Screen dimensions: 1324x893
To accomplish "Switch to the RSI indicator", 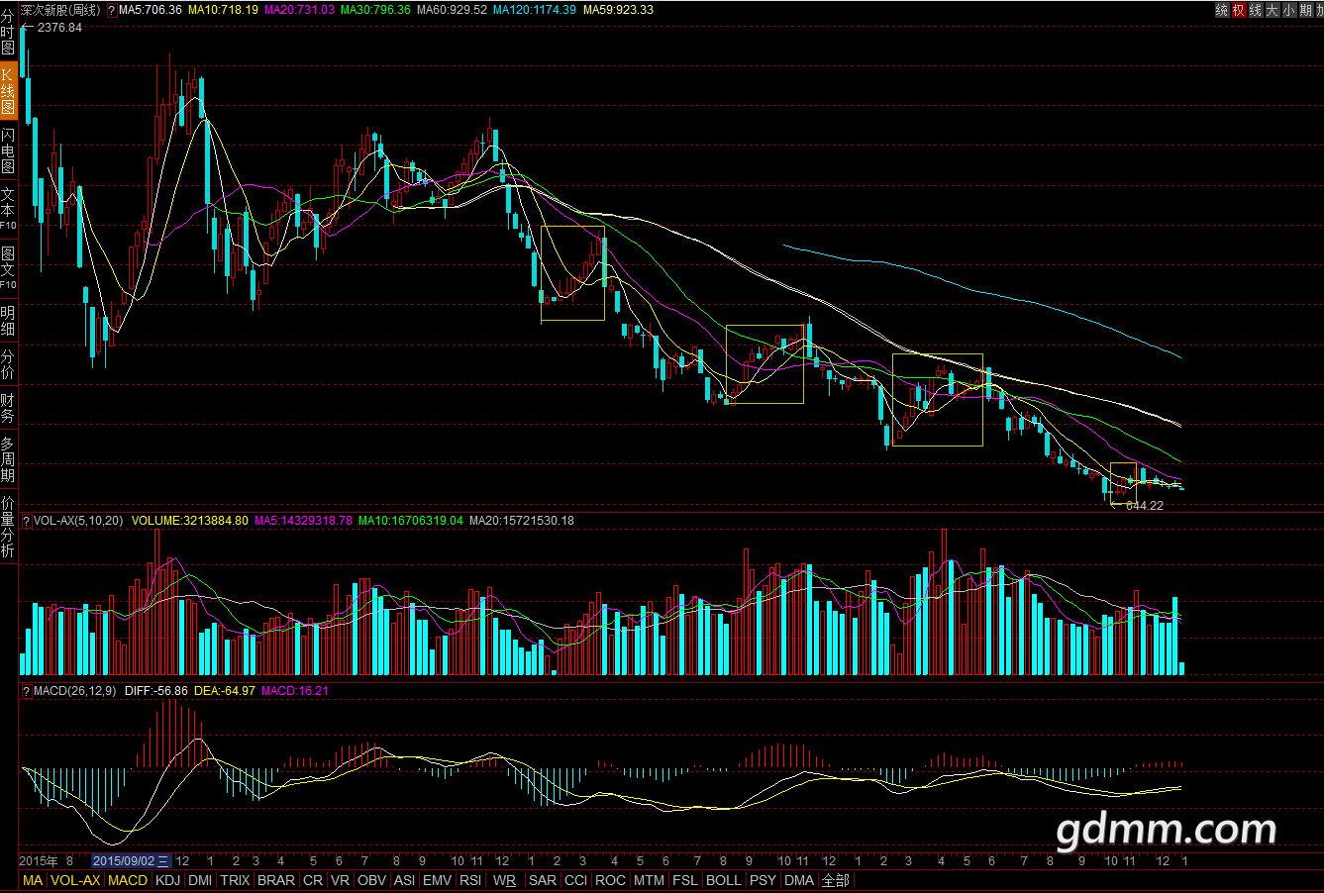I will pos(470,880).
